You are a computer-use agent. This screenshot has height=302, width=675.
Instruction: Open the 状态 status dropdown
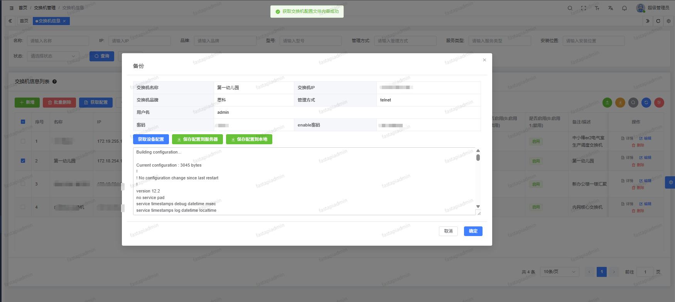click(53, 56)
